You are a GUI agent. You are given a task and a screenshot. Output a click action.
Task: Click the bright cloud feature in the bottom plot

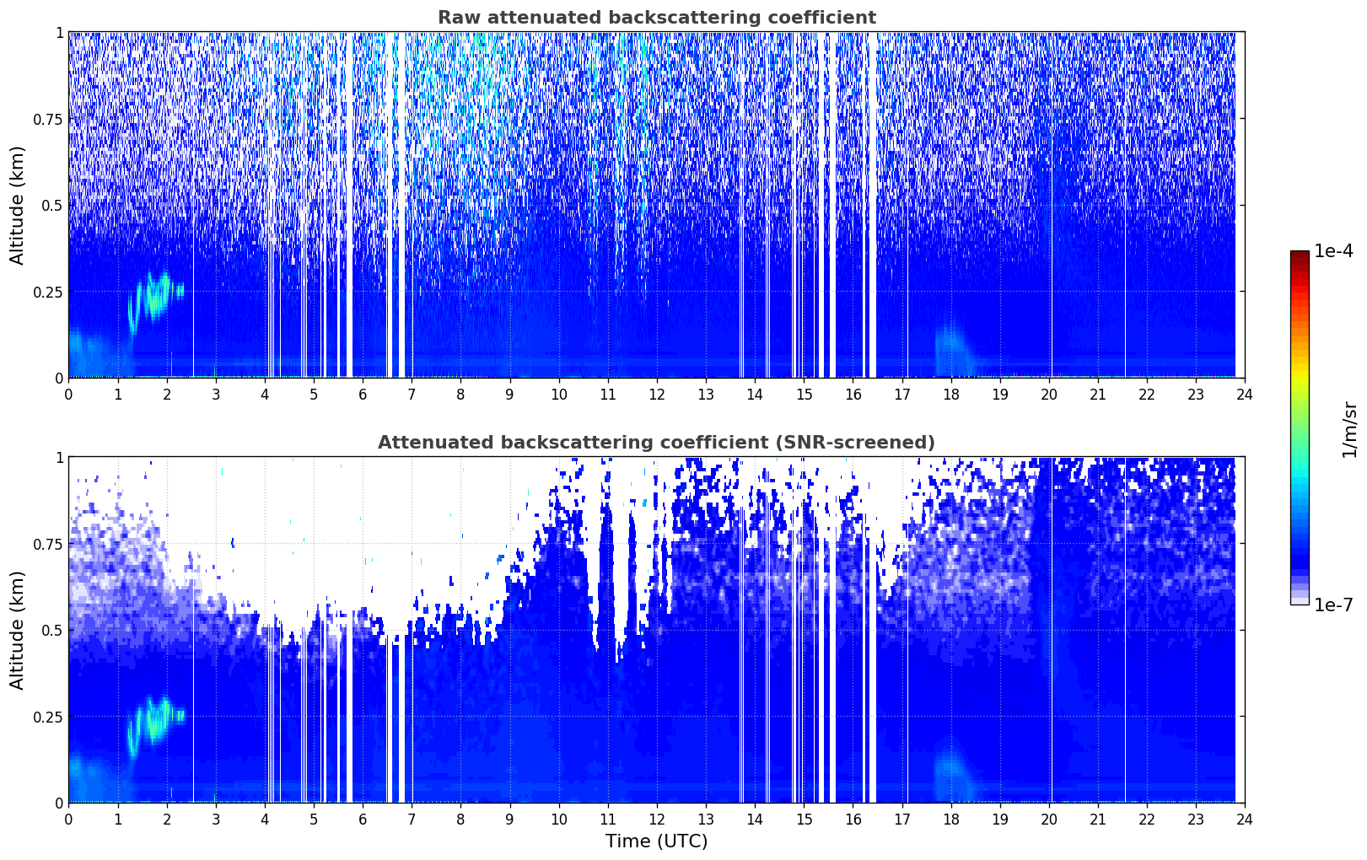tap(155, 725)
